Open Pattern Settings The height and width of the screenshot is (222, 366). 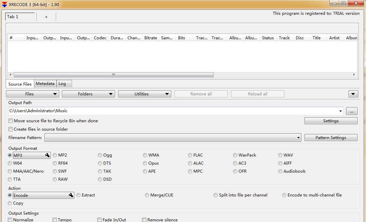331,138
